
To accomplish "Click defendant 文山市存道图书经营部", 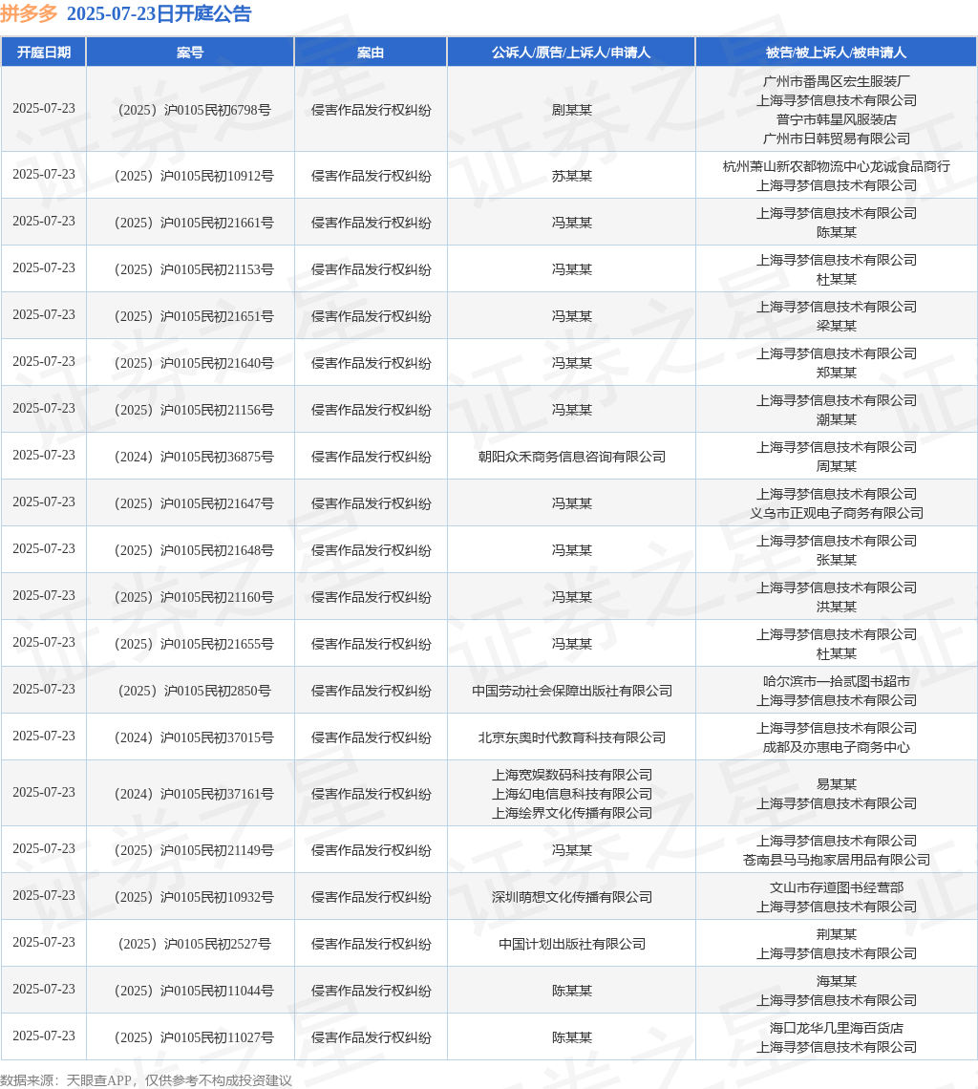I will coord(837,887).
